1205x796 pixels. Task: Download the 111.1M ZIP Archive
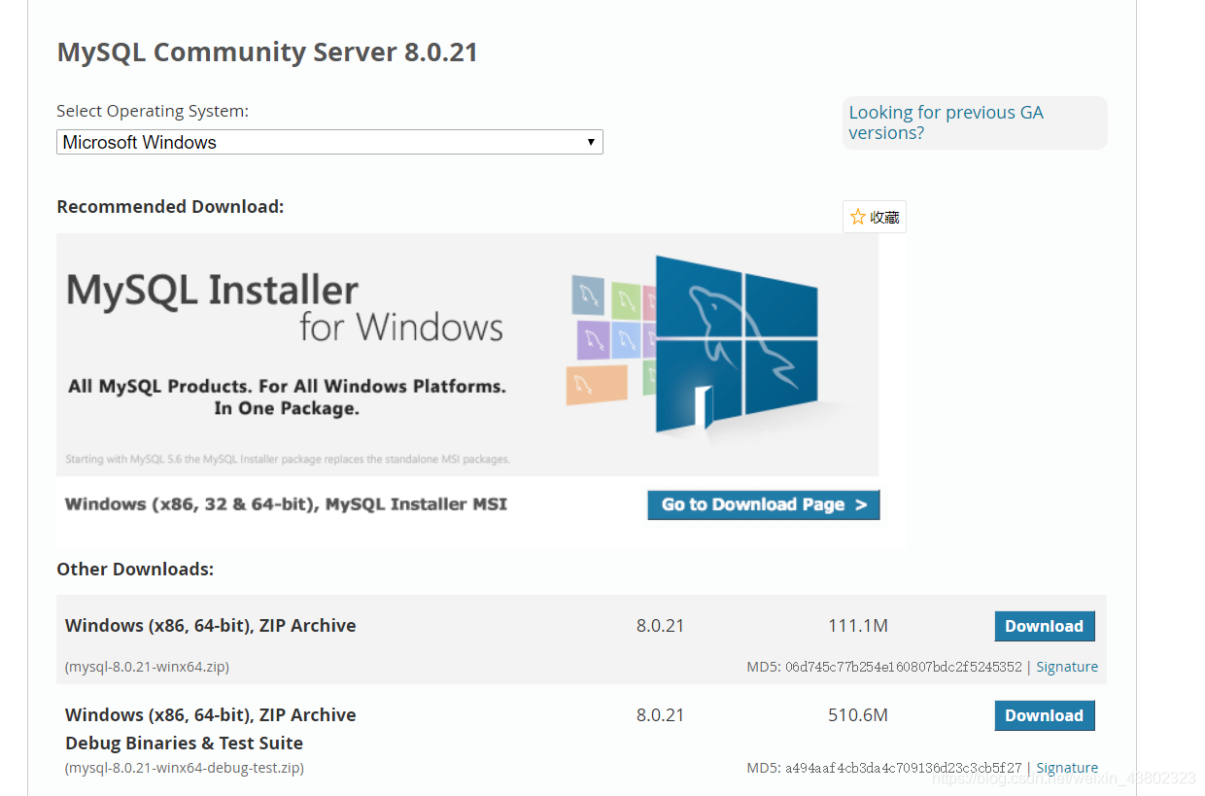(1045, 626)
